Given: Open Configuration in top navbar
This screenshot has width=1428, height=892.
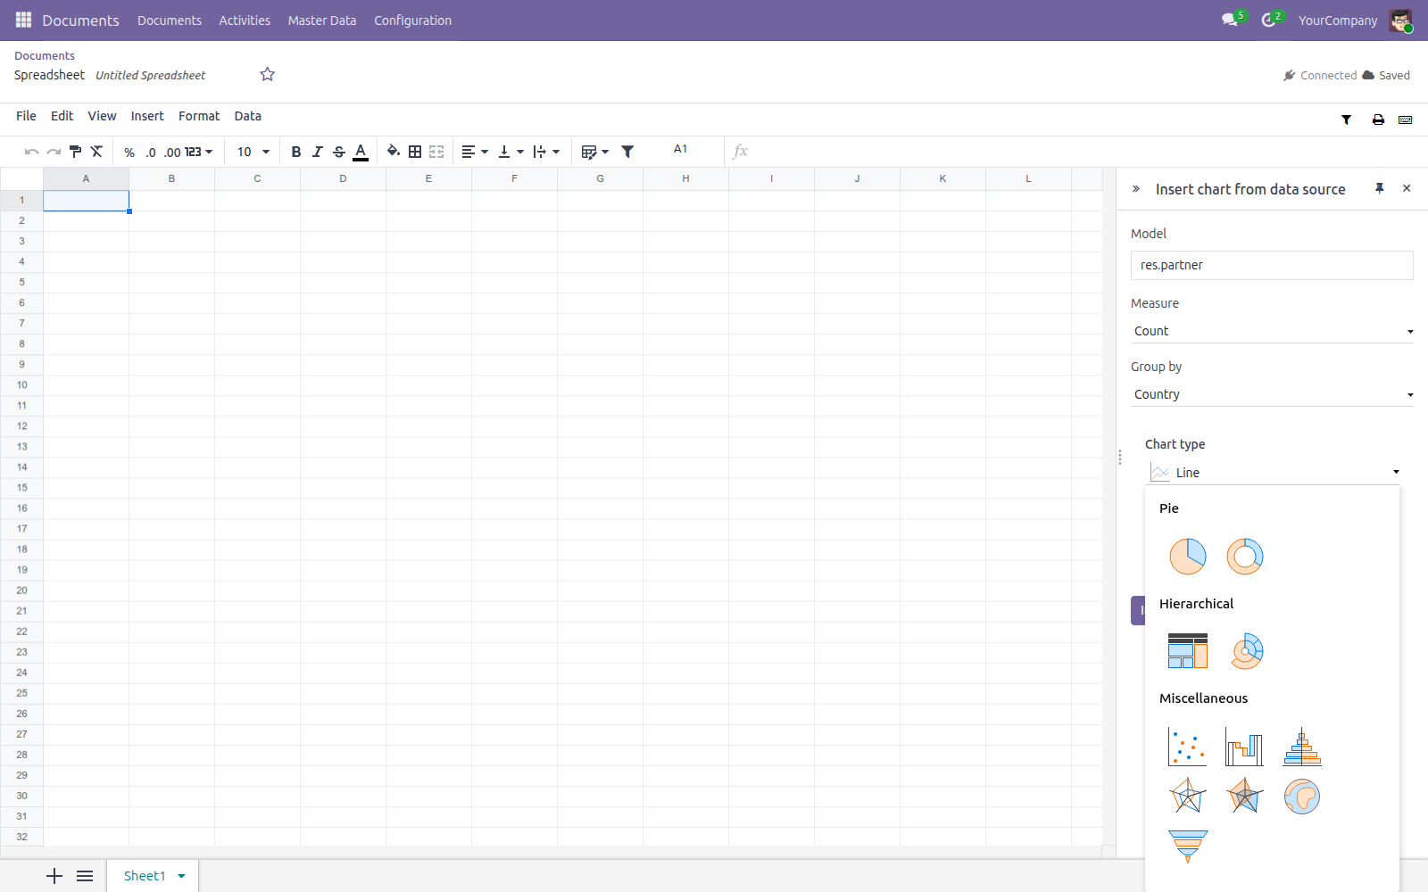Looking at the screenshot, I should click(x=412, y=21).
